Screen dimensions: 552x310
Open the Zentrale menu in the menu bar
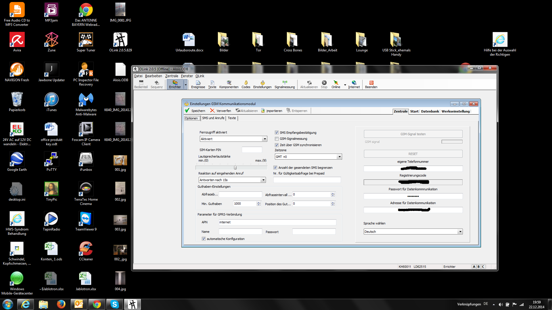click(x=171, y=76)
